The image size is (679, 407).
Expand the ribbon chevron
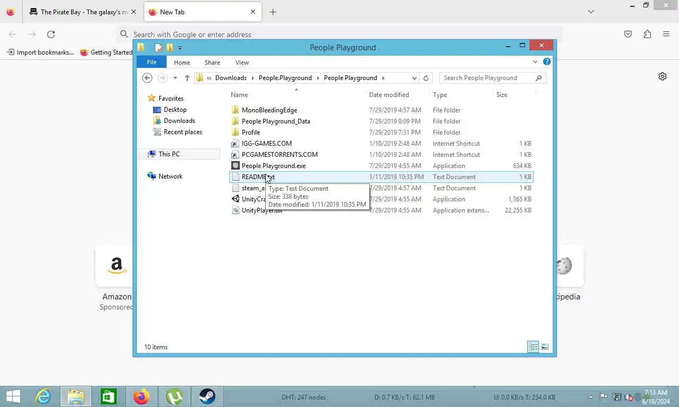[535, 62]
